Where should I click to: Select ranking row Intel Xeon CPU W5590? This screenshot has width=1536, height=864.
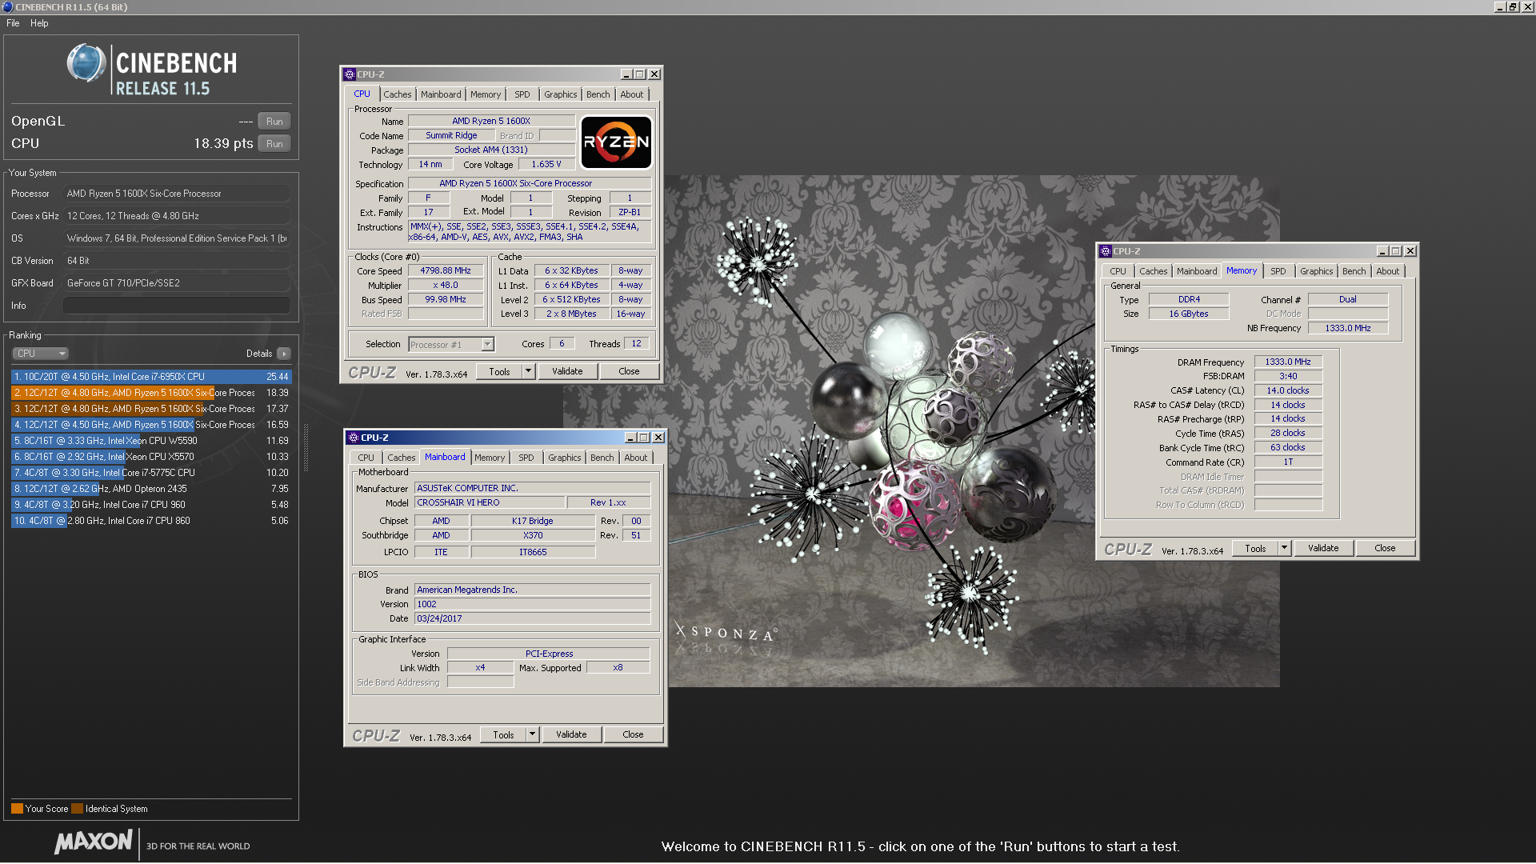(151, 441)
